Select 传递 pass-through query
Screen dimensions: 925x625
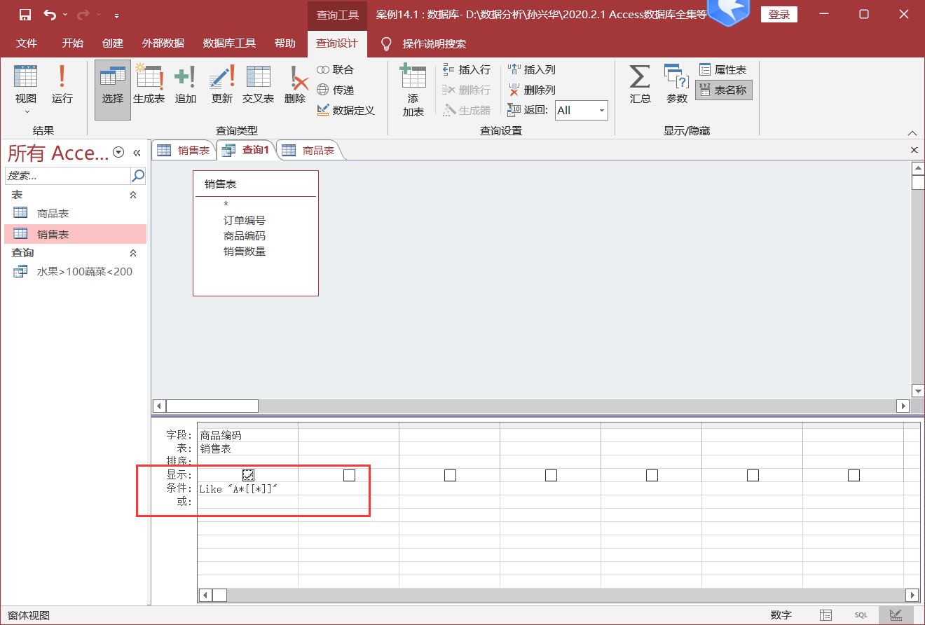point(336,90)
